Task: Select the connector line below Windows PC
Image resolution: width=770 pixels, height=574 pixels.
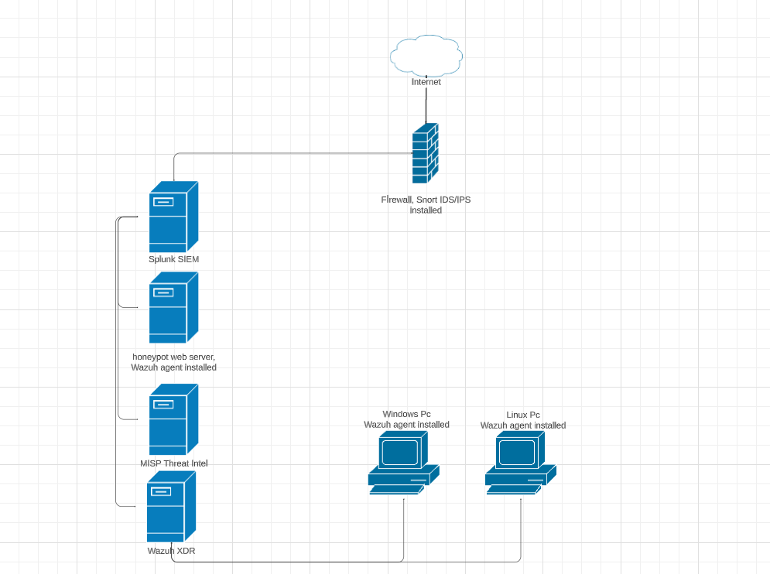Action: click(404, 531)
